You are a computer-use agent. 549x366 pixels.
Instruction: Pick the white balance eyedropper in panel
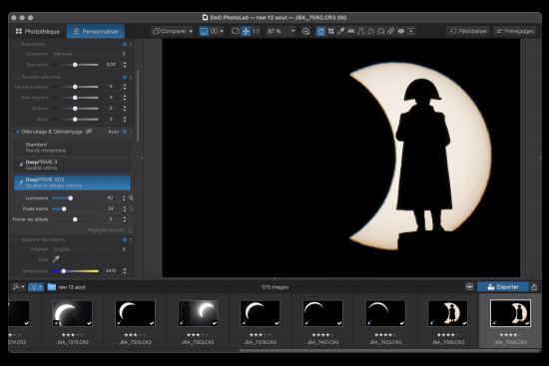[56, 259]
